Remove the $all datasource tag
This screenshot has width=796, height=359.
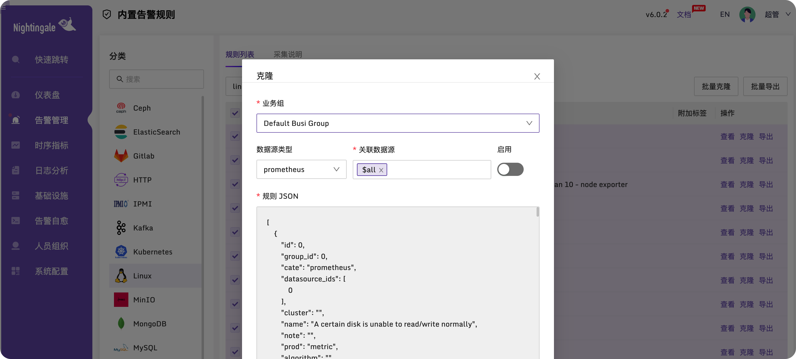381,170
